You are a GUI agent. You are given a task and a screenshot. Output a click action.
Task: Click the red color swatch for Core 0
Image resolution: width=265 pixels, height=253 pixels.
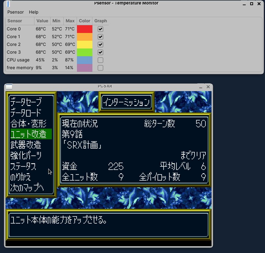pos(85,29)
